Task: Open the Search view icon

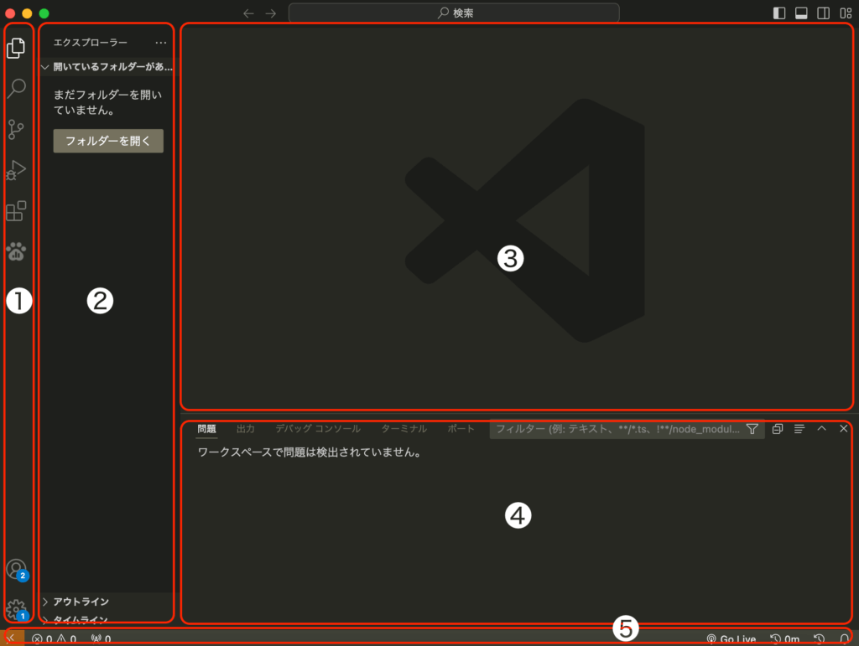Action: (16, 89)
